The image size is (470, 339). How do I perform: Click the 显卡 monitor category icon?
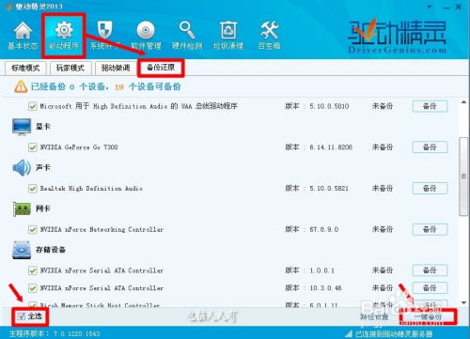pos(22,127)
